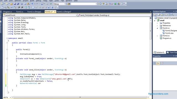
Task: Click the Refresh icon in Solution Explorer
Action: [162, 15]
